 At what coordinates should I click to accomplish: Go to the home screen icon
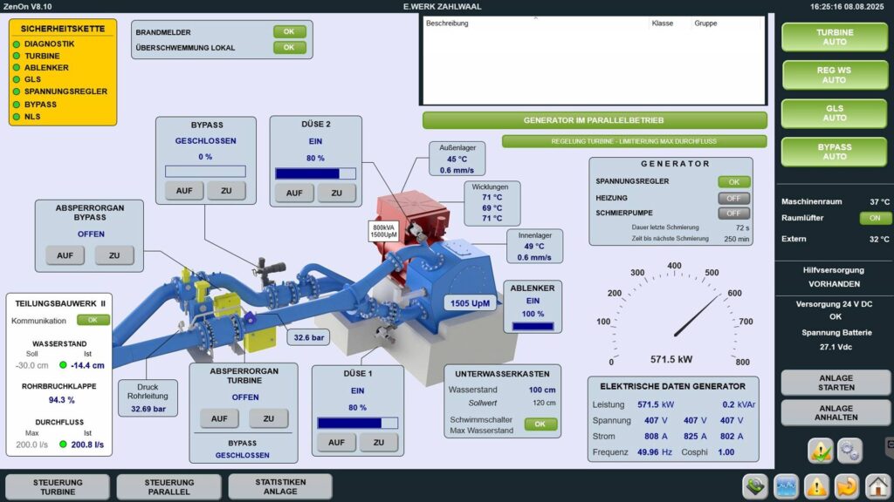877,485
